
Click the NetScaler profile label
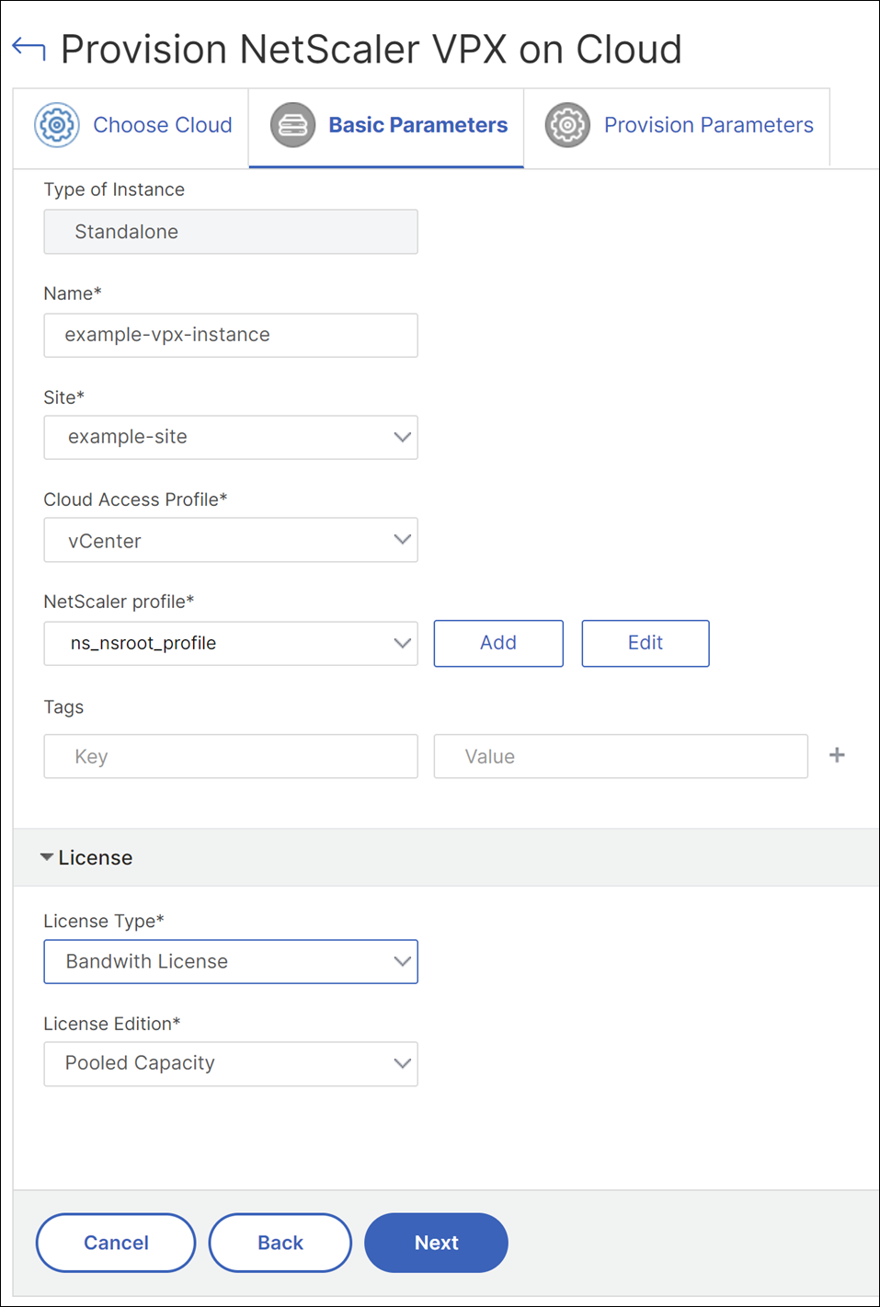coord(119,602)
